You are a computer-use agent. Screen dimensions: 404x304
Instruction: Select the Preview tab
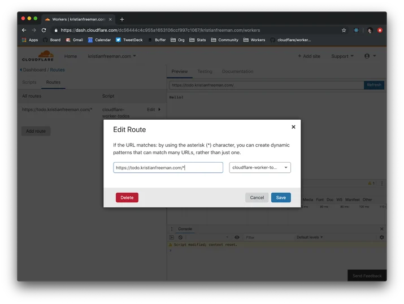pos(180,71)
